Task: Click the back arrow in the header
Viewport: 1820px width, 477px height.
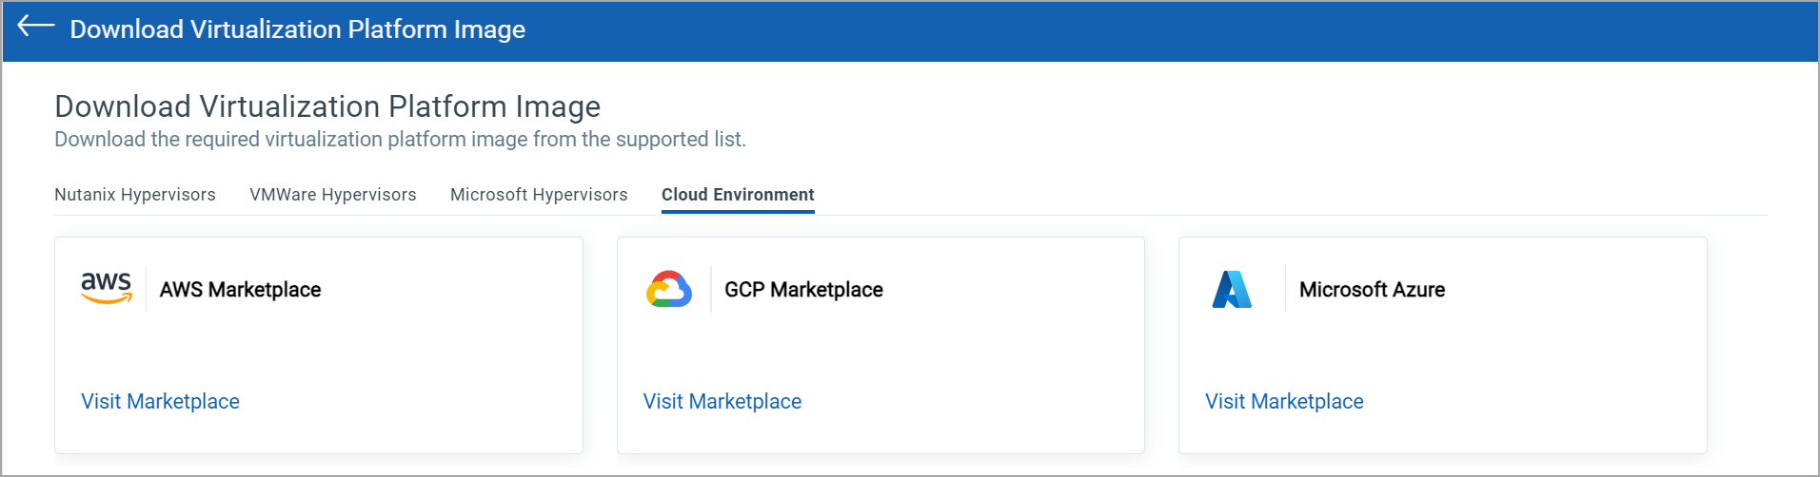Action: [x=36, y=26]
